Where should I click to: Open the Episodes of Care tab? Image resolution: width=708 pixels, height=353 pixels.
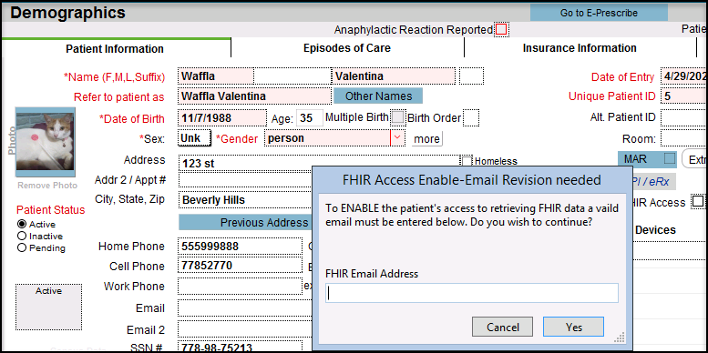coord(347,48)
